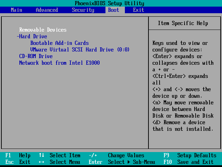Click the Esc Exit key hint
Screen dimensions: 222x167
coord(18,162)
